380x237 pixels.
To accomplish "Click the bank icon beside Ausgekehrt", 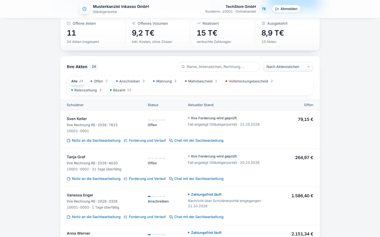I will pos(263,23).
